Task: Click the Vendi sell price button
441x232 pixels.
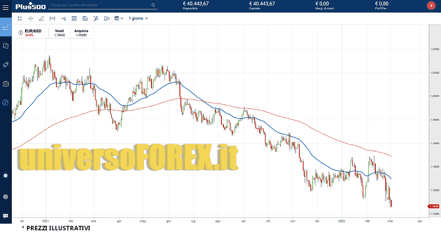Action: (59, 33)
